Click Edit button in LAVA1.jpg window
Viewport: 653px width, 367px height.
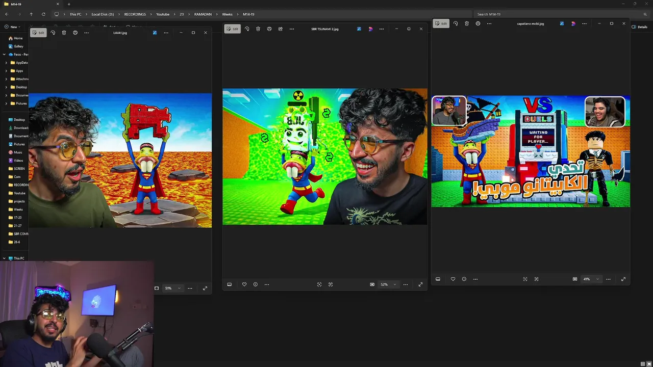point(38,33)
